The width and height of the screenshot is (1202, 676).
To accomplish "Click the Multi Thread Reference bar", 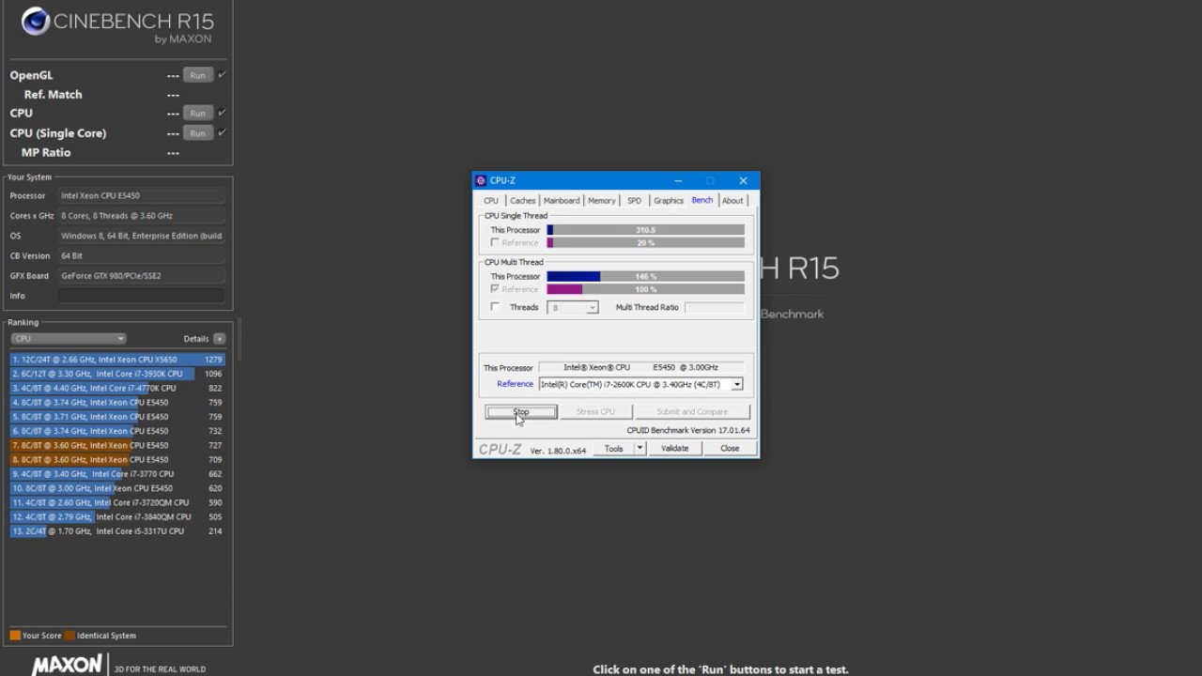I will [646, 289].
